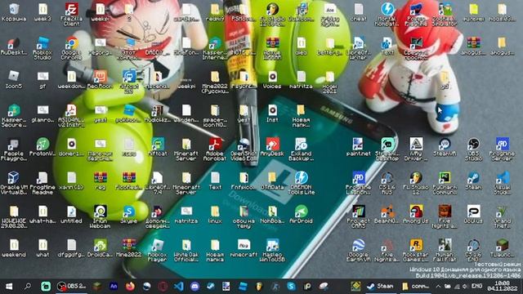Select the Mine2022 archive icon
This screenshot has width=523, height=294.
[x=129, y=248]
